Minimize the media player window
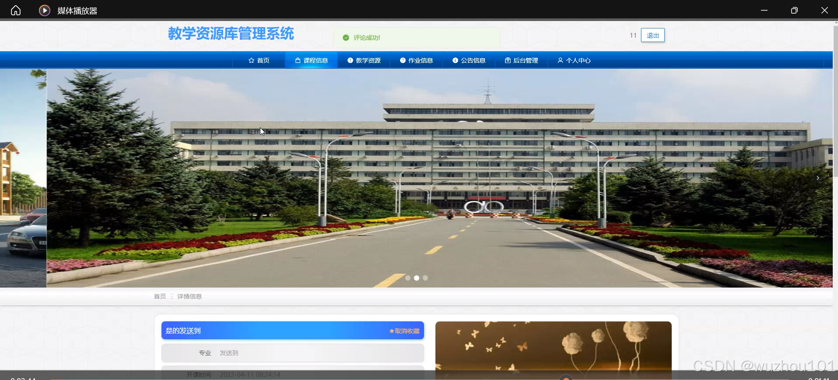838x380 pixels. tap(764, 10)
